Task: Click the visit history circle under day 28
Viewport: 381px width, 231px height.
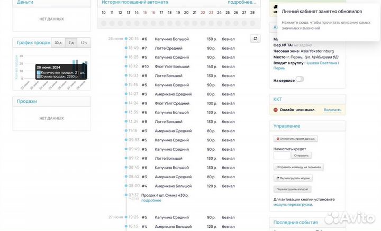Action: [252, 23]
